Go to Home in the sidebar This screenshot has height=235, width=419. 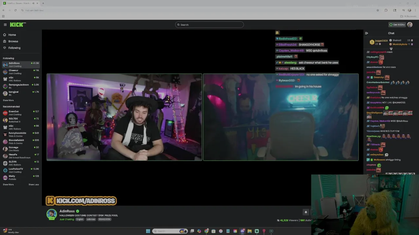coord(21,35)
